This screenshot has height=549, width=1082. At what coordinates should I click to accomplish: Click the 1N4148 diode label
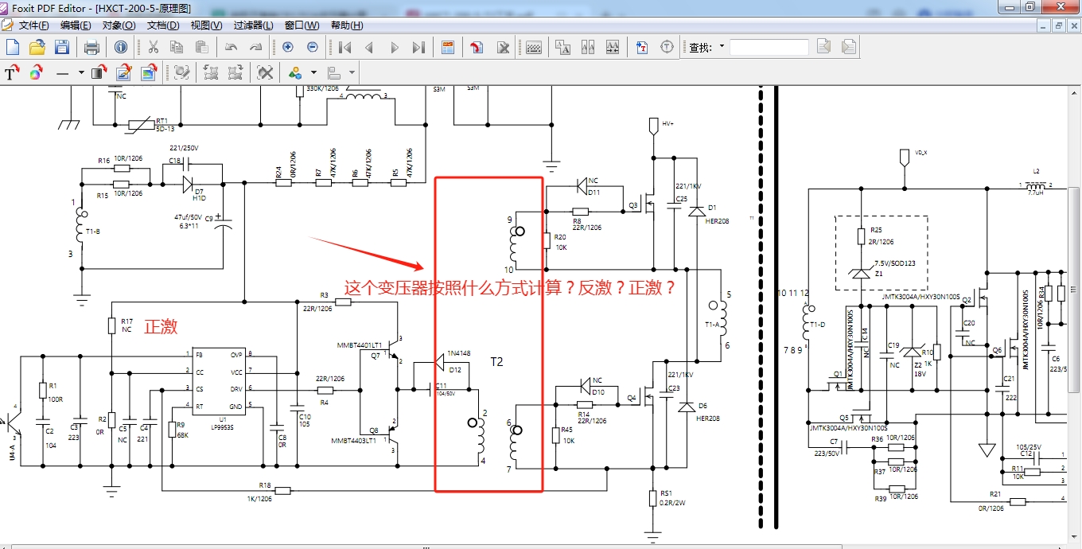(x=459, y=352)
